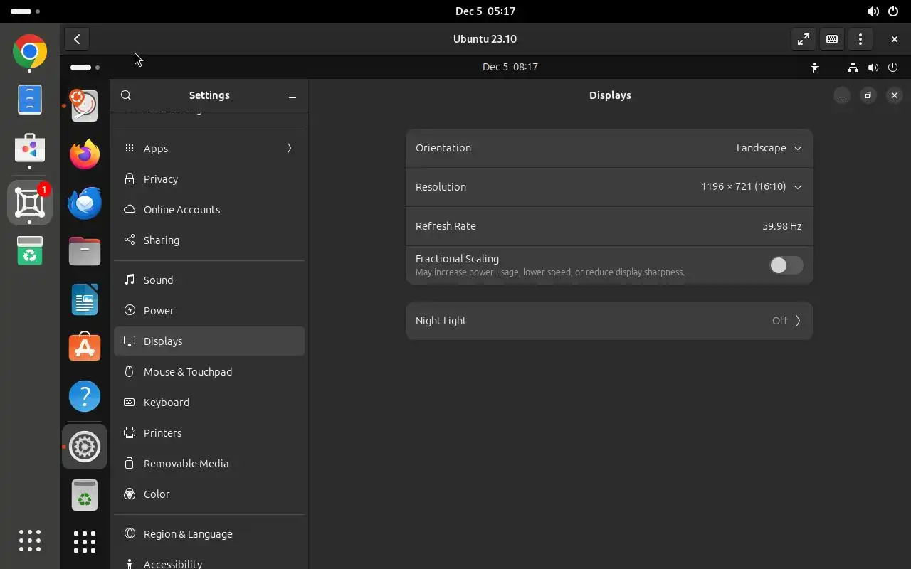The height and width of the screenshot is (569, 911).
Task: Select Sound in the settings sidebar
Action: click(209, 280)
